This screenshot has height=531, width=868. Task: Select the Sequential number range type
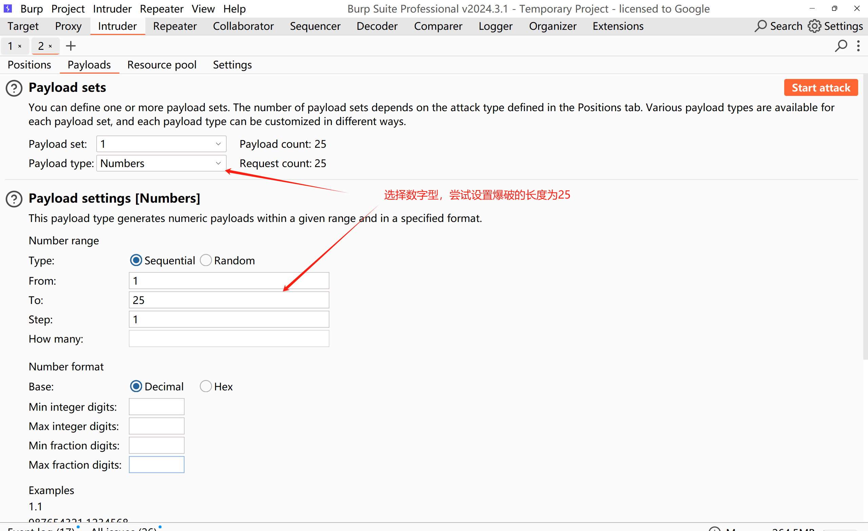(x=136, y=260)
